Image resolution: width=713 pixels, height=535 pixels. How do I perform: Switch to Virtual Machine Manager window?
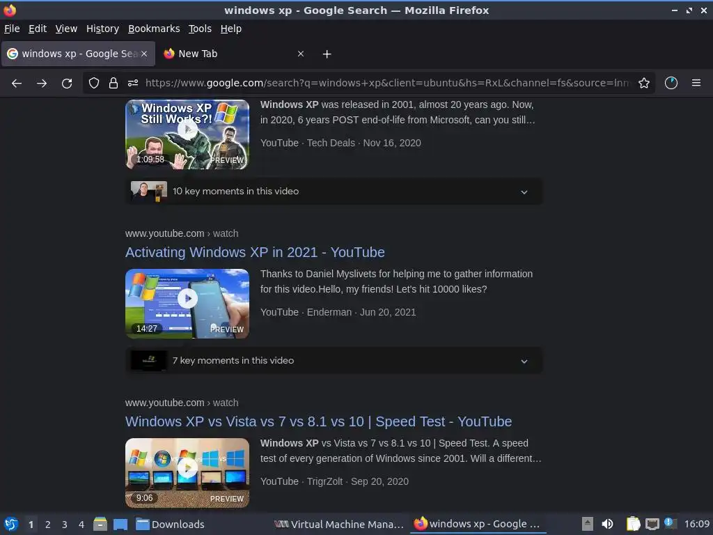click(x=339, y=525)
